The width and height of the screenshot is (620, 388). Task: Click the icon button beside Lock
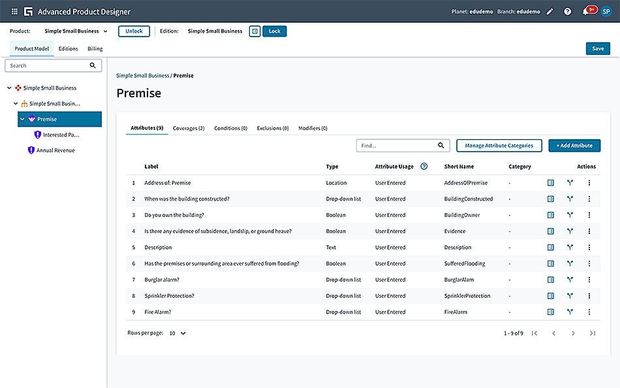[255, 31]
